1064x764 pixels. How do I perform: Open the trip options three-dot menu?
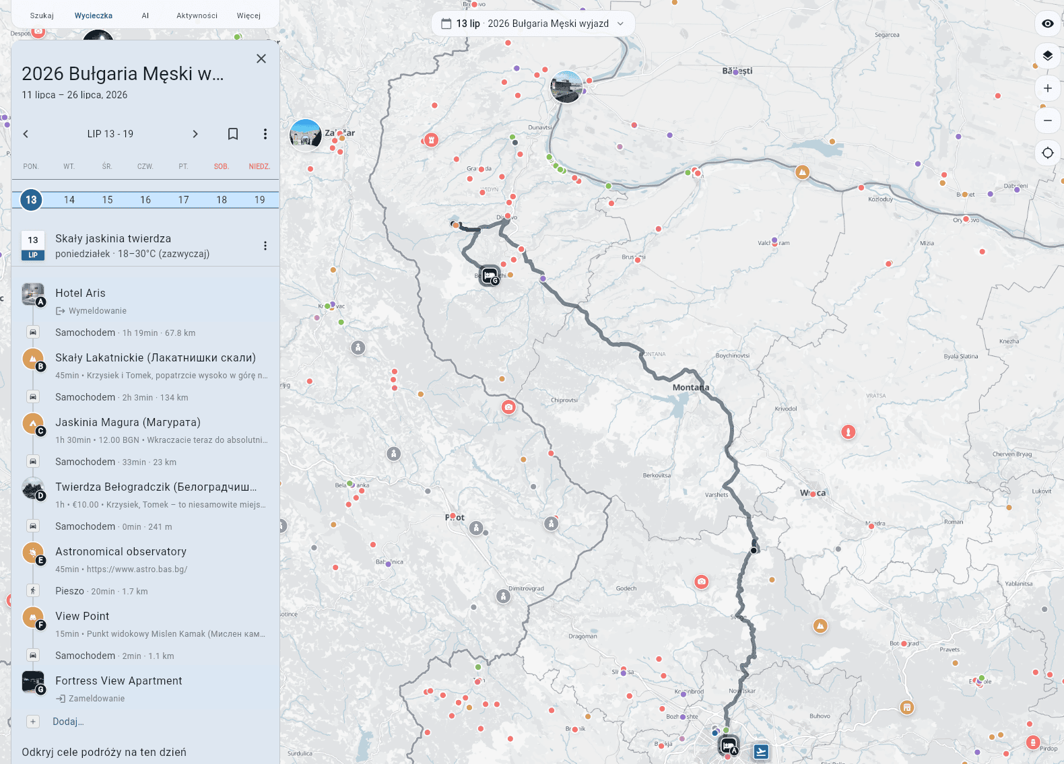265,134
